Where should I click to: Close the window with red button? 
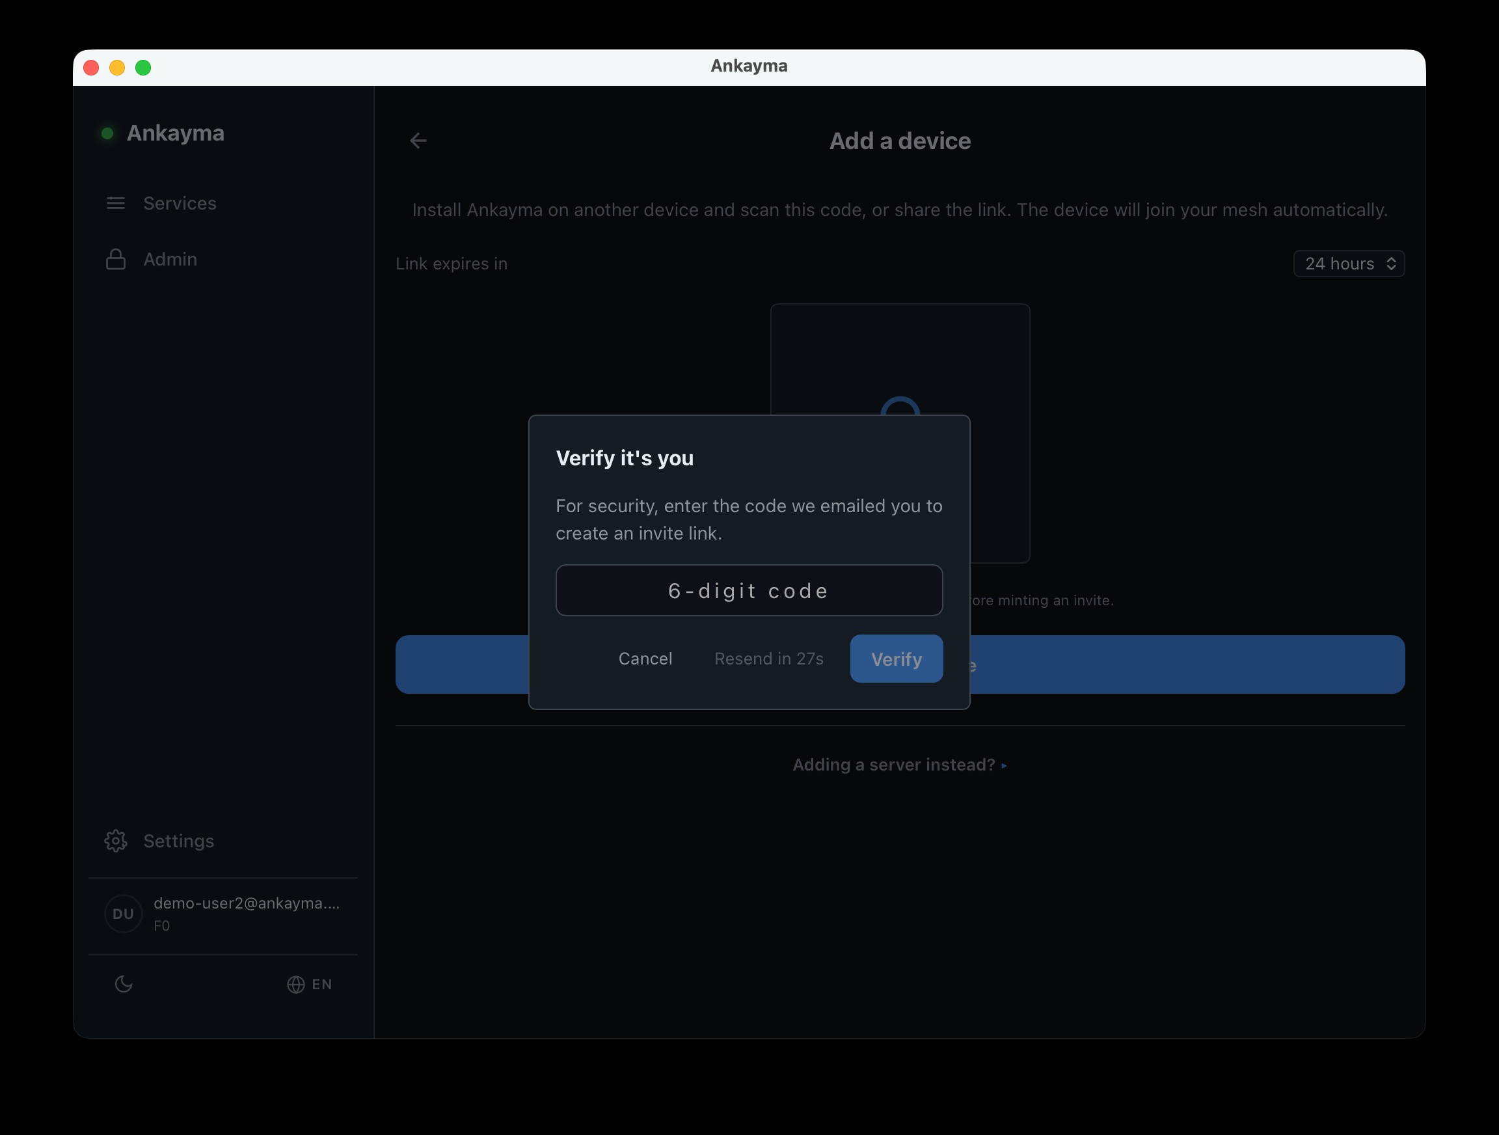pos(91,68)
